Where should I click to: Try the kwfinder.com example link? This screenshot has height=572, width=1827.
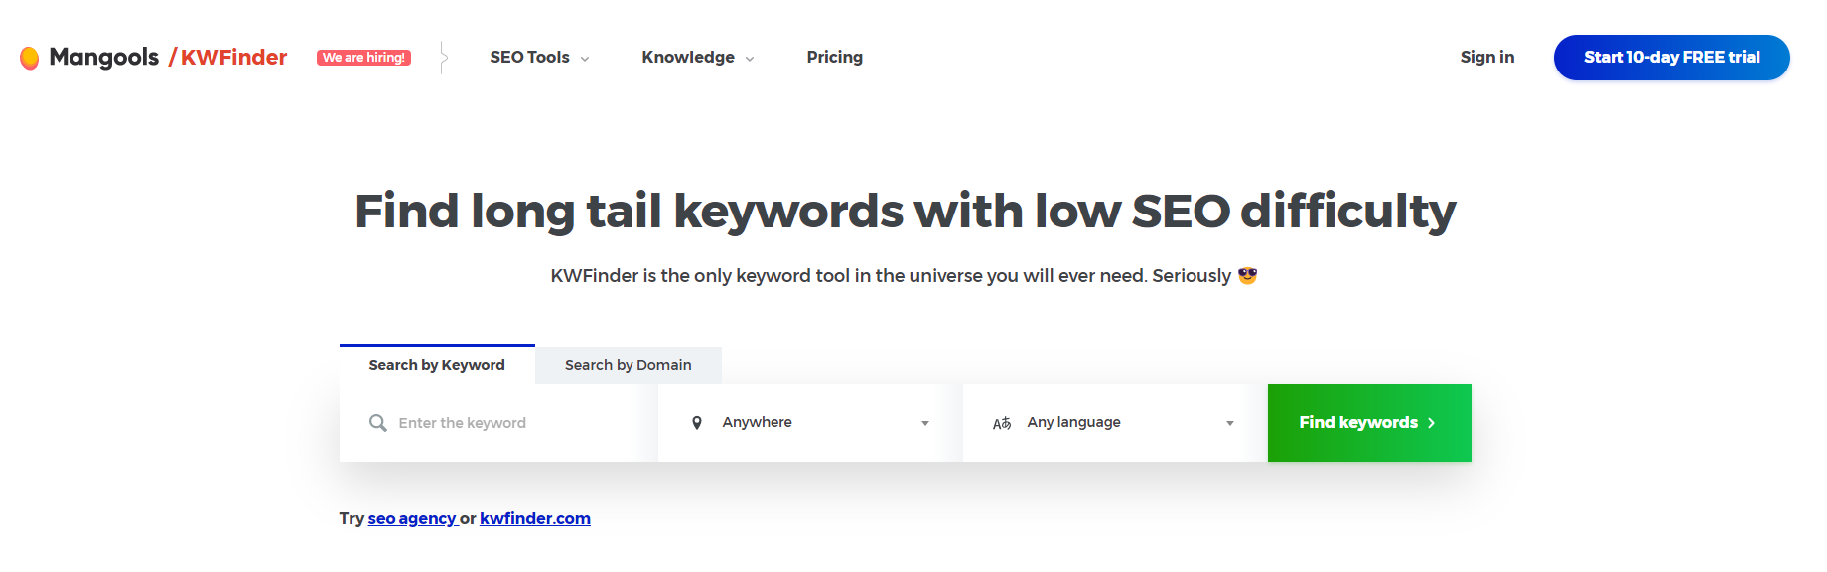[x=534, y=518]
